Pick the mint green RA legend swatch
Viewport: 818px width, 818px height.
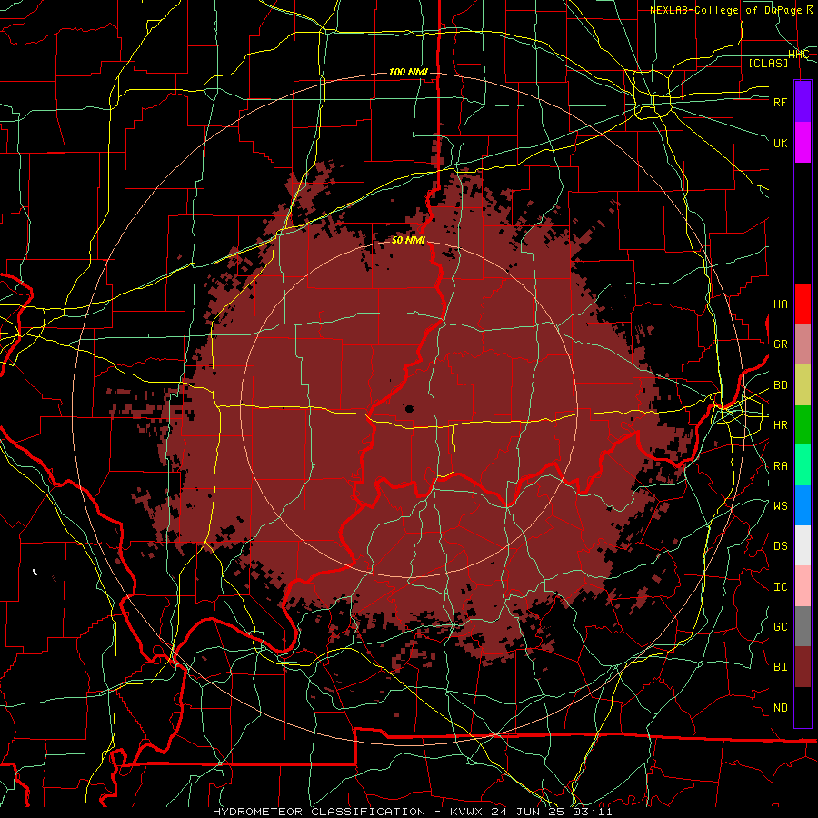803,465
